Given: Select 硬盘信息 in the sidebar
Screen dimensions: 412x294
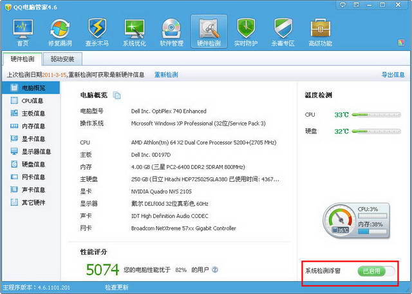Looking at the screenshot, I should 32,164.
